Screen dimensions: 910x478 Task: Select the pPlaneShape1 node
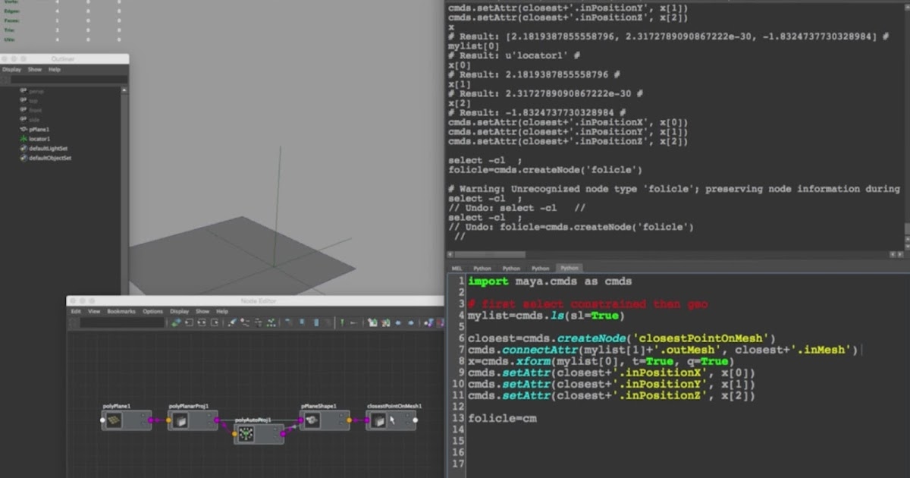pos(324,420)
